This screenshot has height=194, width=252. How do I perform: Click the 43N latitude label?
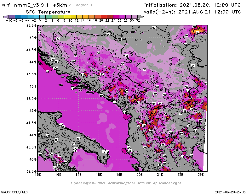click(32, 86)
